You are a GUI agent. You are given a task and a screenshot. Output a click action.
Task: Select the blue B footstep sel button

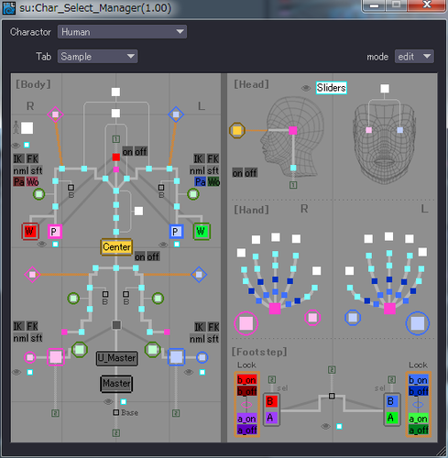click(392, 401)
